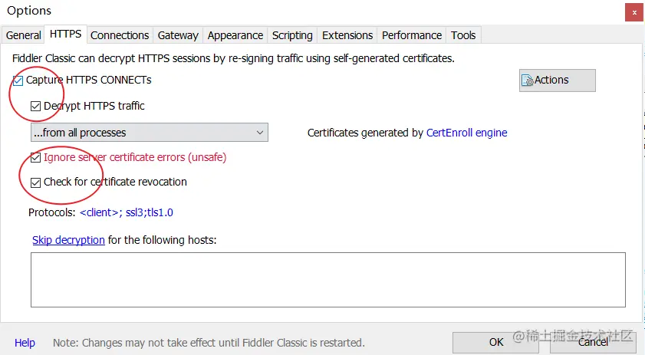Go to the Extensions tab

[347, 35]
